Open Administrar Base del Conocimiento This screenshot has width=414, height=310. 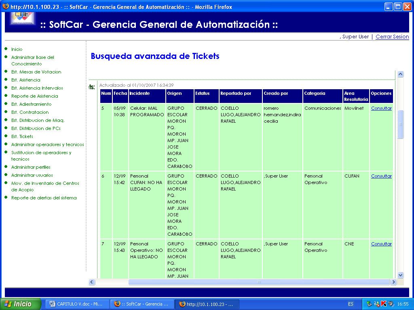pos(33,61)
